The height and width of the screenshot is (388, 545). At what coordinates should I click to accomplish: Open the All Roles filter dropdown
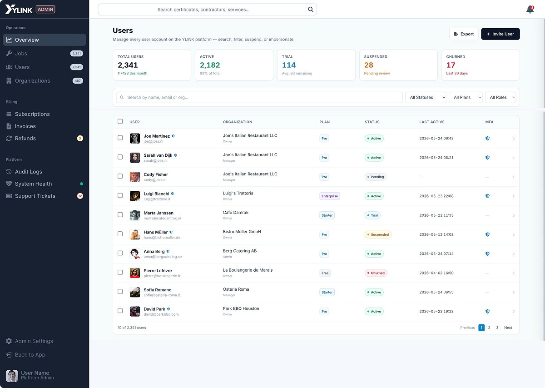(500, 97)
